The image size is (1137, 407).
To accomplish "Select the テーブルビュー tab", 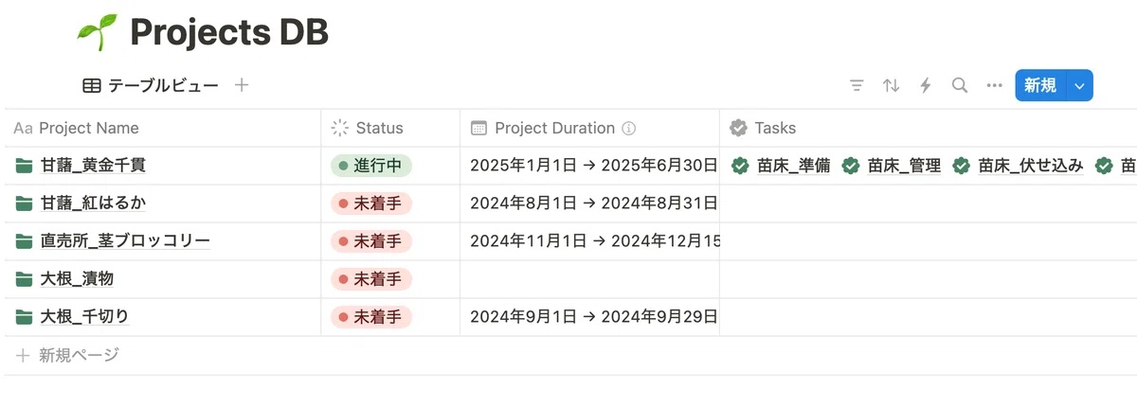I will (x=152, y=85).
